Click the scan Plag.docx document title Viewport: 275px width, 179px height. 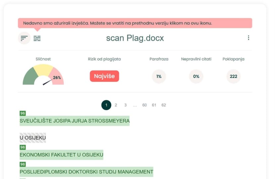pyautogui.click(x=135, y=38)
